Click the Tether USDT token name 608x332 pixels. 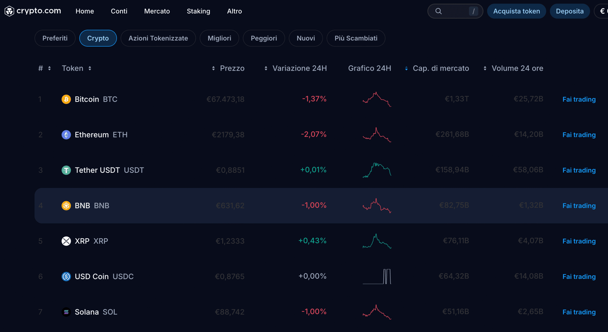point(109,170)
